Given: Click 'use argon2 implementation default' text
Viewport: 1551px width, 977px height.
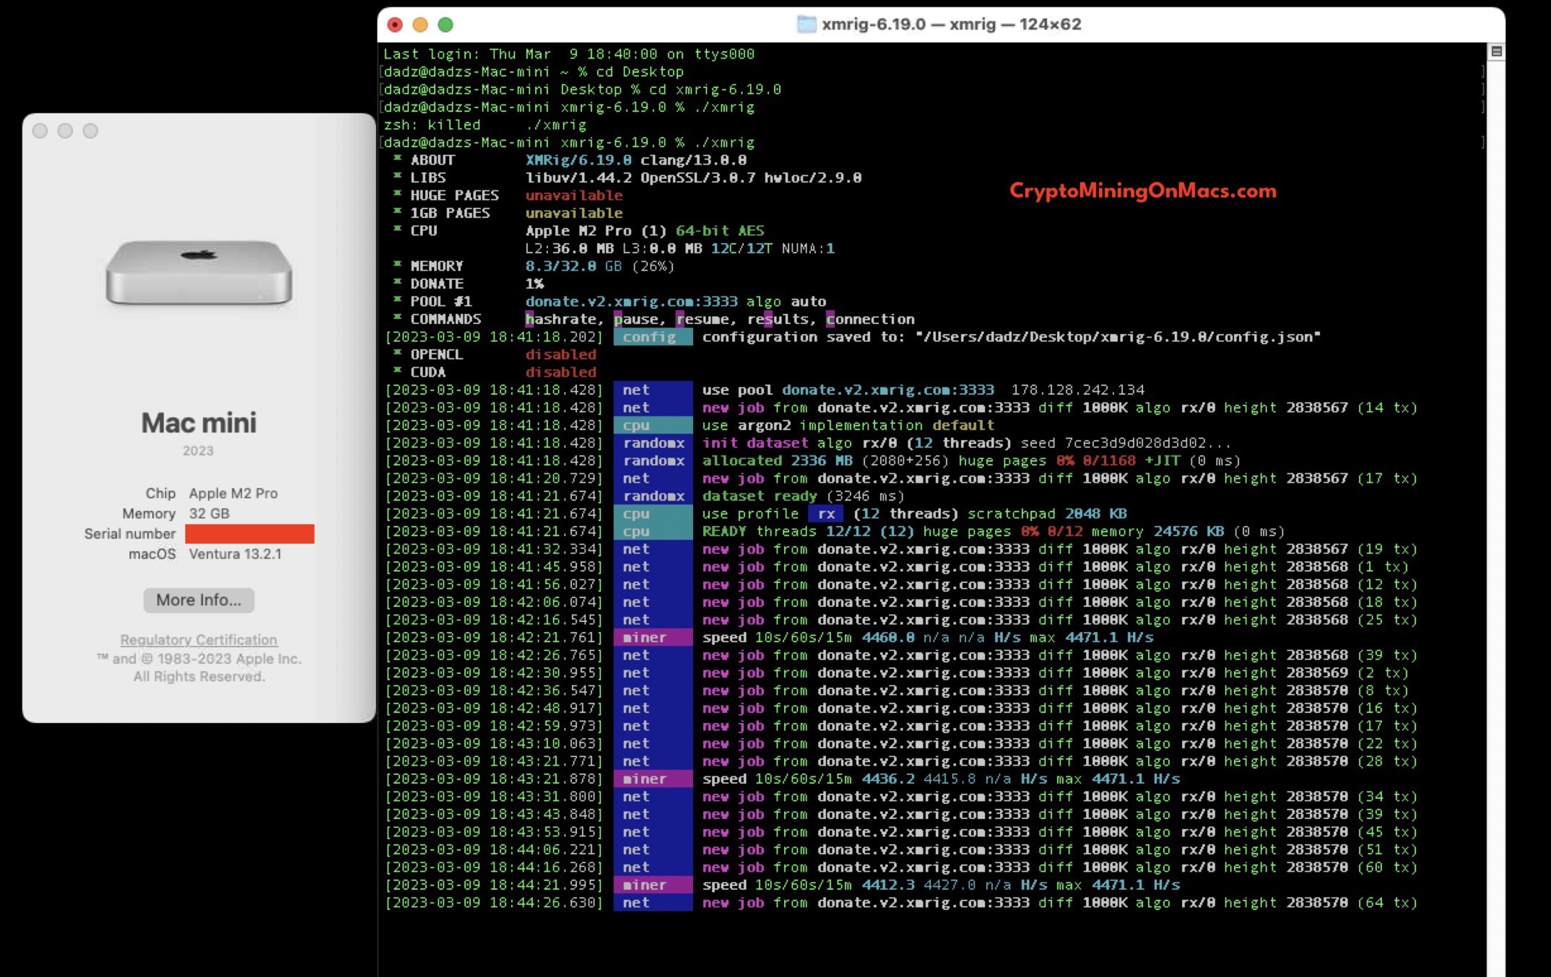Looking at the screenshot, I should [848, 425].
